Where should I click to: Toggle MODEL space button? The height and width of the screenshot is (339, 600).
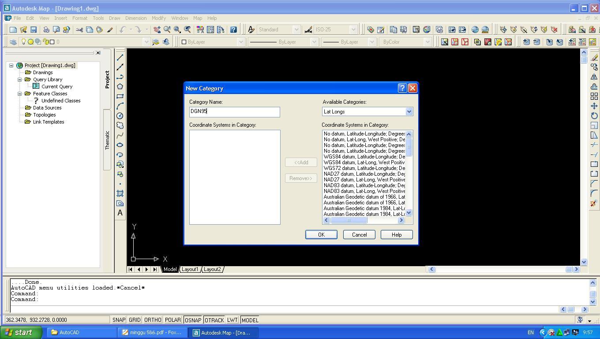pos(250,320)
